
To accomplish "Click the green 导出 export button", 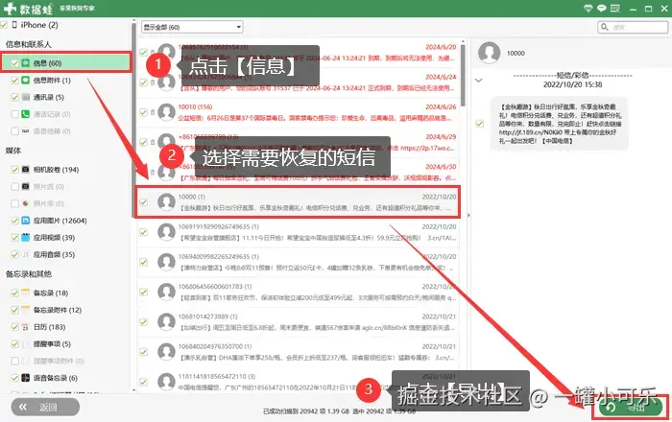I will (630, 407).
